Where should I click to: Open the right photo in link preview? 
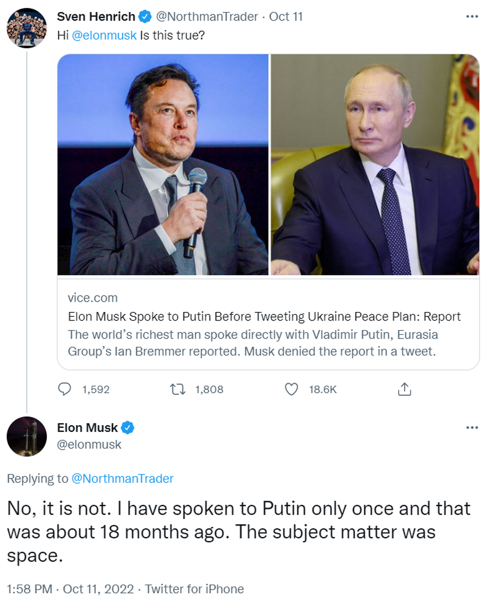pos(375,164)
